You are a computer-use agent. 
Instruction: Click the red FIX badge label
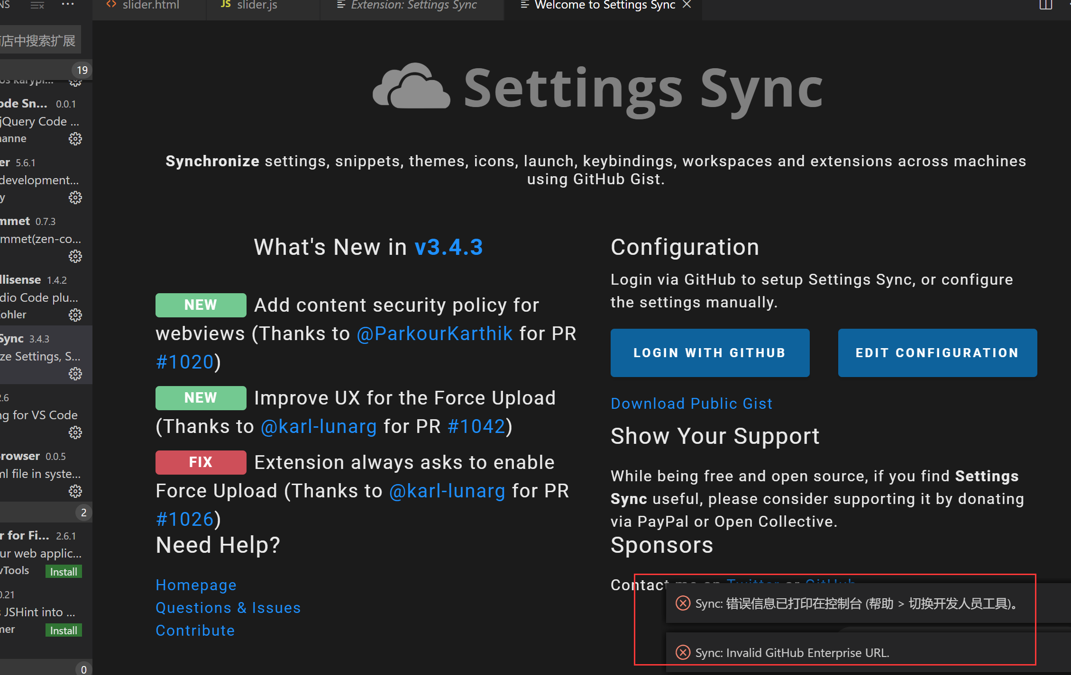point(201,462)
